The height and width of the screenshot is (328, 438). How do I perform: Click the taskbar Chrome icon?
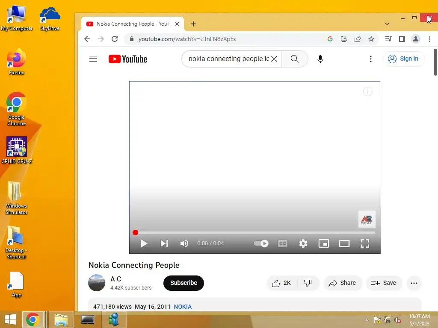click(x=33, y=319)
